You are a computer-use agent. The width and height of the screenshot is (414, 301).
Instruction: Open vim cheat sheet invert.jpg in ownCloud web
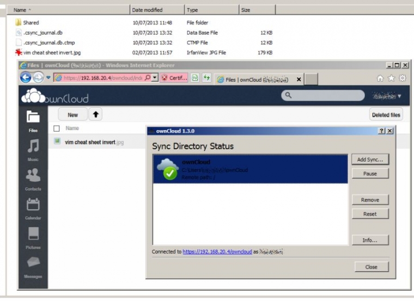[94, 143]
